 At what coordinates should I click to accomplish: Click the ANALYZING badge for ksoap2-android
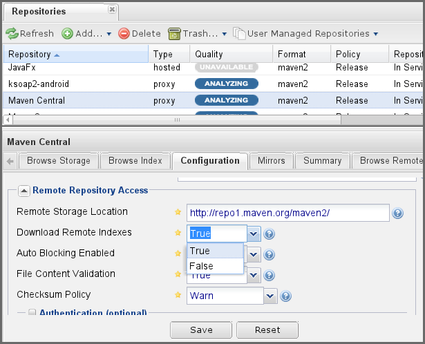[227, 84]
